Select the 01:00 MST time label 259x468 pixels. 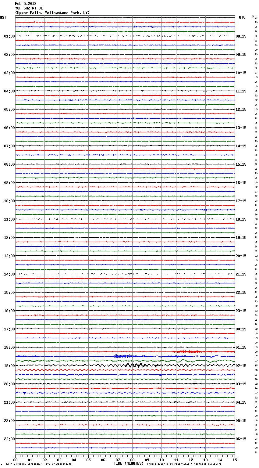pos(9,36)
